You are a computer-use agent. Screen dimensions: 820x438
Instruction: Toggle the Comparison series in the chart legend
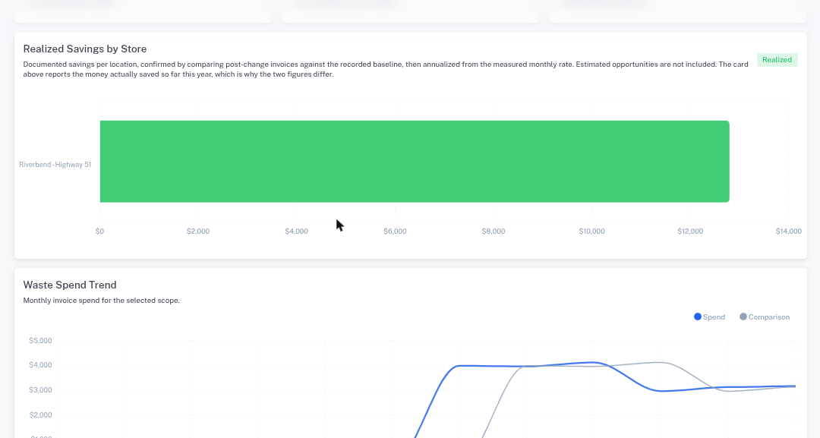[765, 317]
